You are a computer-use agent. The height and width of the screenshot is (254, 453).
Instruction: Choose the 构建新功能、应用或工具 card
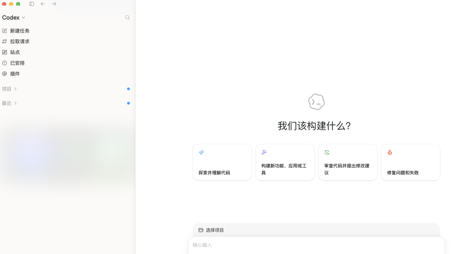(x=285, y=162)
